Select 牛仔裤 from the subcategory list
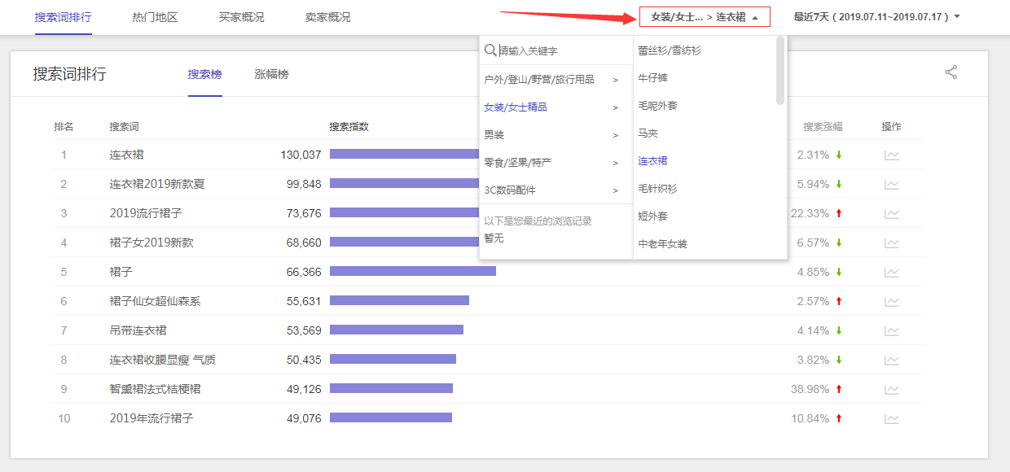1010x472 pixels. [x=653, y=78]
